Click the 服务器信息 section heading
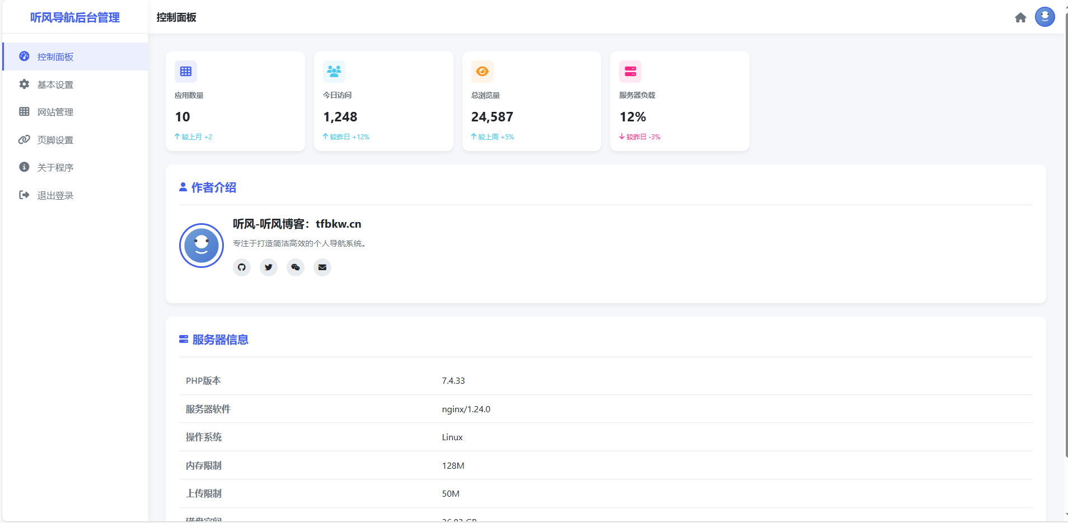Viewport: 1068px width, 523px height. click(x=221, y=340)
